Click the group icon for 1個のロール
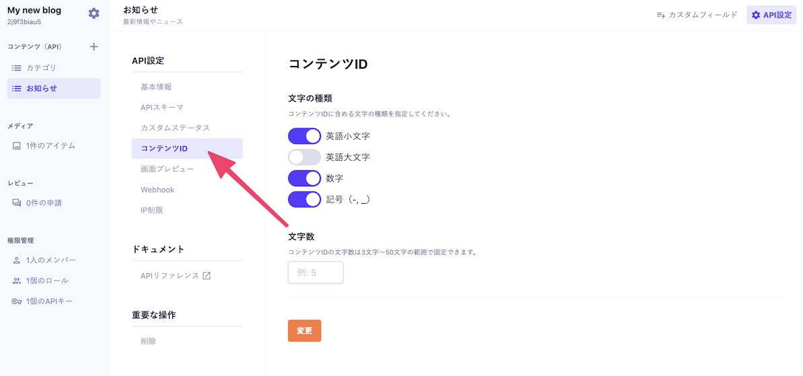Viewport: 803px width, 376px height. [16, 281]
